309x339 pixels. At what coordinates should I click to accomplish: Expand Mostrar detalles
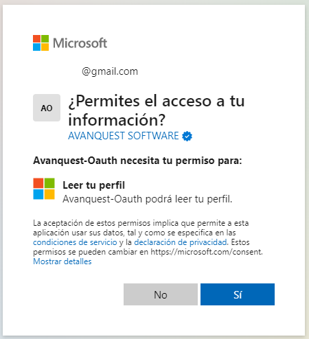point(62,261)
